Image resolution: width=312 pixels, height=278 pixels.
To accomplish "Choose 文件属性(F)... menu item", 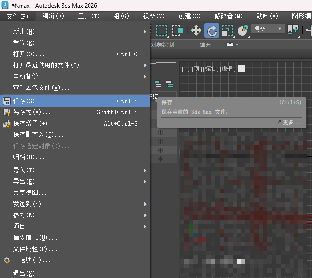I will (75, 249).
